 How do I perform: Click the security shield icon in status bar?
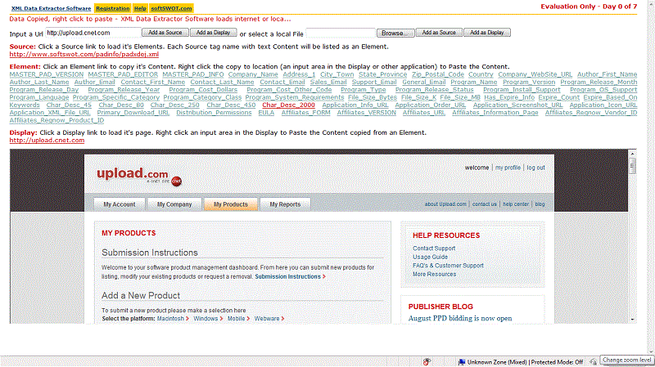427,361
